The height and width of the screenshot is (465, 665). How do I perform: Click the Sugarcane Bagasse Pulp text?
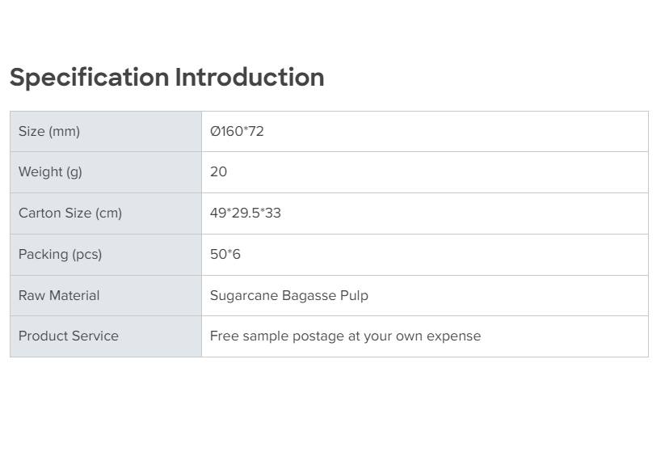pyautogui.click(x=288, y=295)
